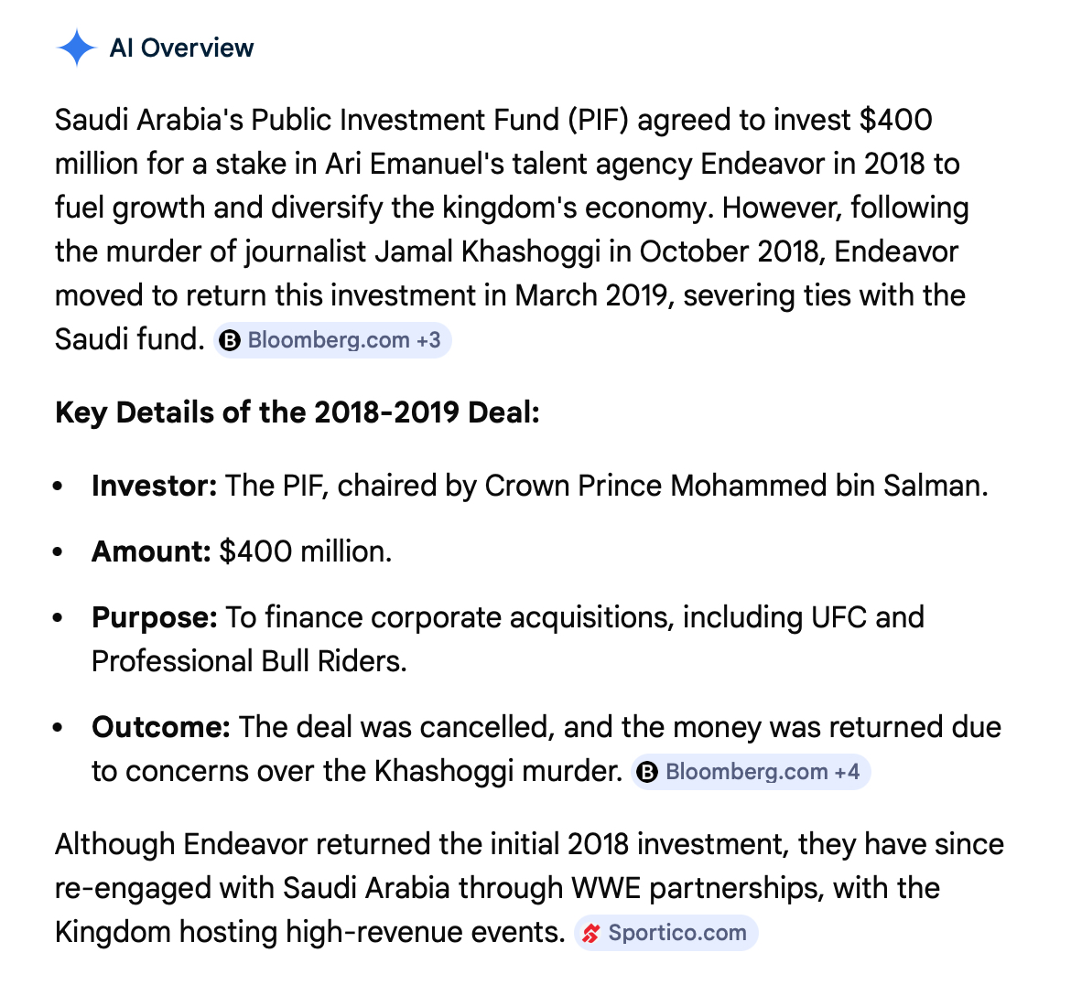The width and height of the screenshot is (1071, 1006).
Task: Click the bold Purpose label
Action: [x=154, y=617]
